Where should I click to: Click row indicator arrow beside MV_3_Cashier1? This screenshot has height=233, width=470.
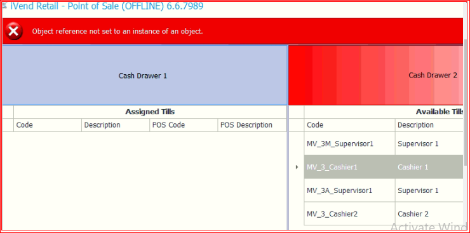(x=297, y=167)
